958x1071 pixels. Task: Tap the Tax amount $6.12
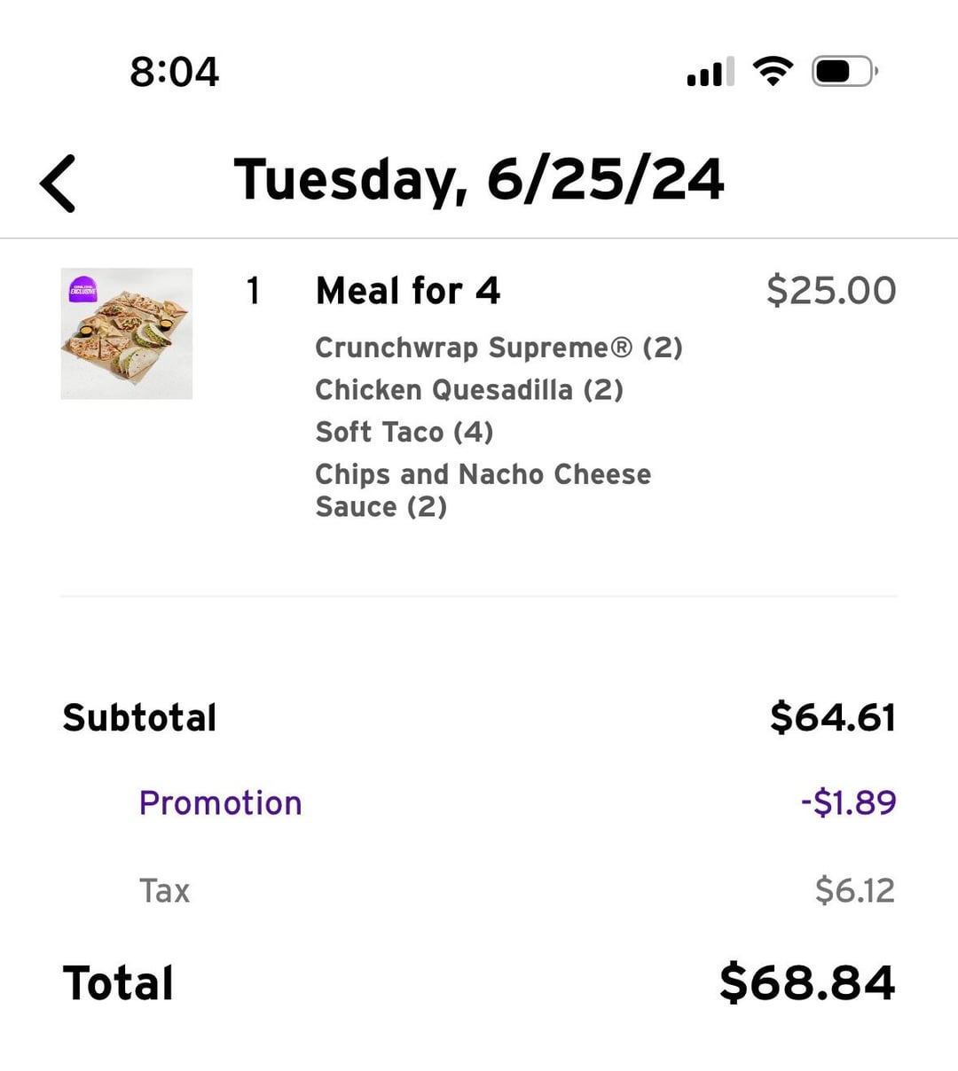coord(855,890)
